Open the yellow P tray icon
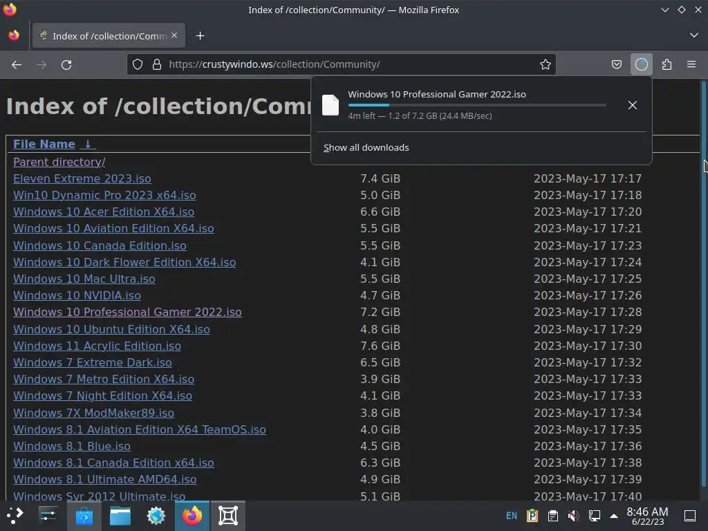This screenshot has height=531, width=708. 532,515
